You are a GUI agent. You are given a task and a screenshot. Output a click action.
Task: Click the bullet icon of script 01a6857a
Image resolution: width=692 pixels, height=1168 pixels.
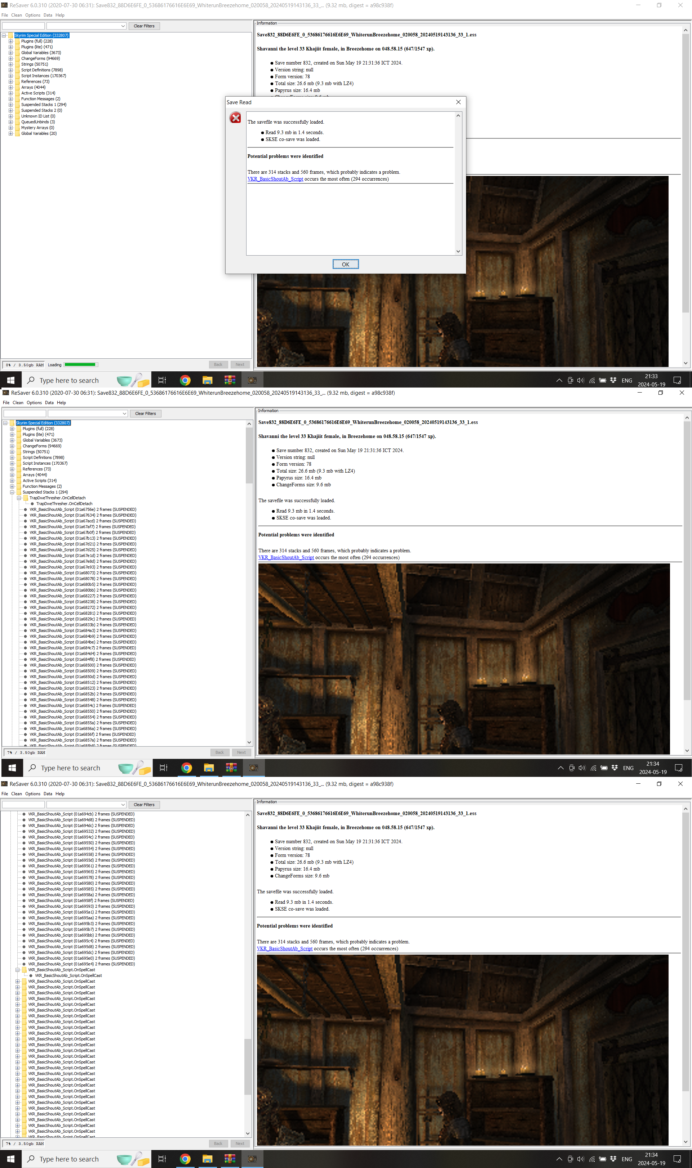coord(26,740)
